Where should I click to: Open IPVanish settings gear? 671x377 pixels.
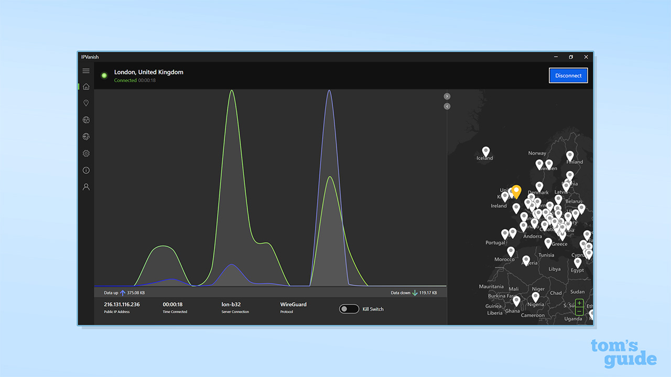(x=86, y=153)
